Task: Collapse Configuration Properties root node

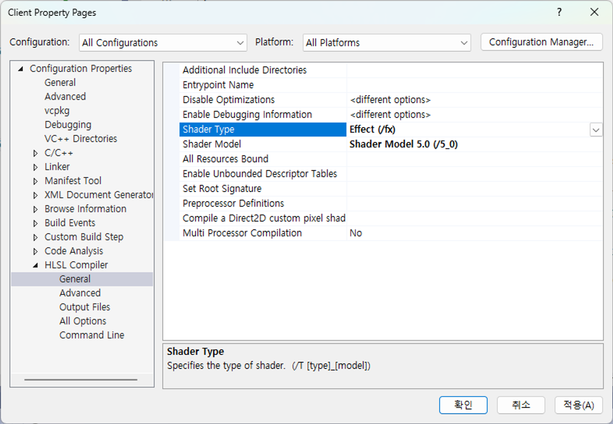Action: pos(21,69)
